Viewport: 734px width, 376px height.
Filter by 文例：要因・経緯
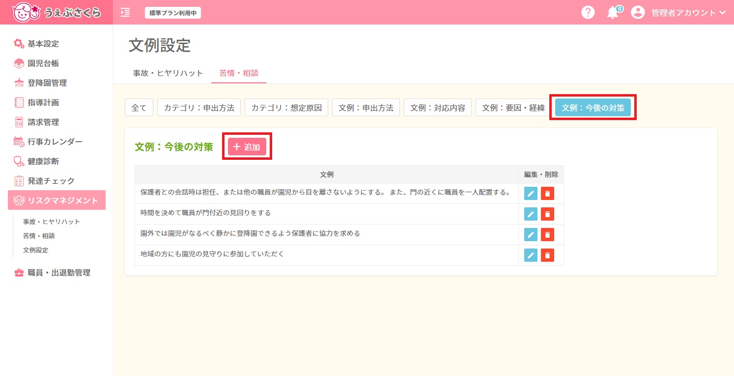pyautogui.click(x=513, y=108)
